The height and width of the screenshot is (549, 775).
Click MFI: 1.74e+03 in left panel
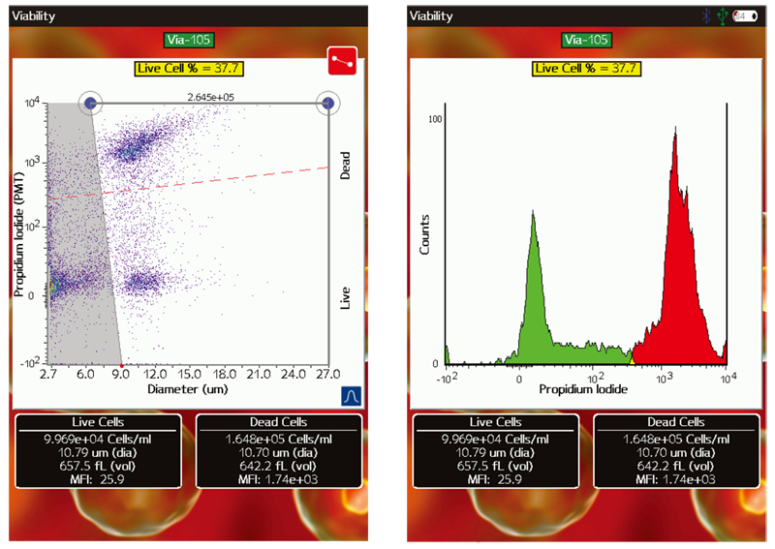click(278, 479)
